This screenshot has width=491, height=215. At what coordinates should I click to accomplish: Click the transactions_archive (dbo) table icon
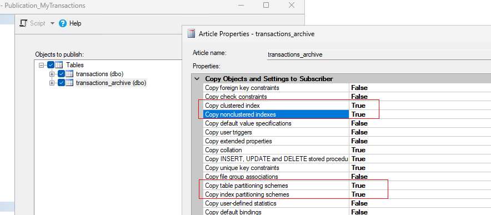coord(69,83)
